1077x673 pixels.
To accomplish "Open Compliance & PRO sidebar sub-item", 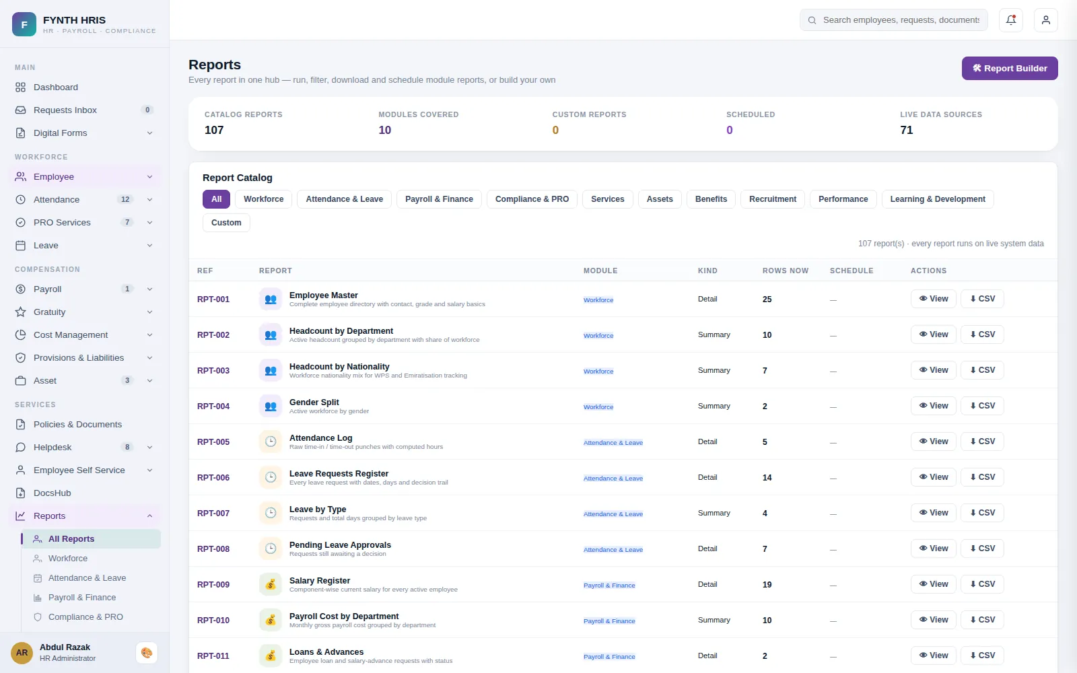I will click(x=90, y=617).
